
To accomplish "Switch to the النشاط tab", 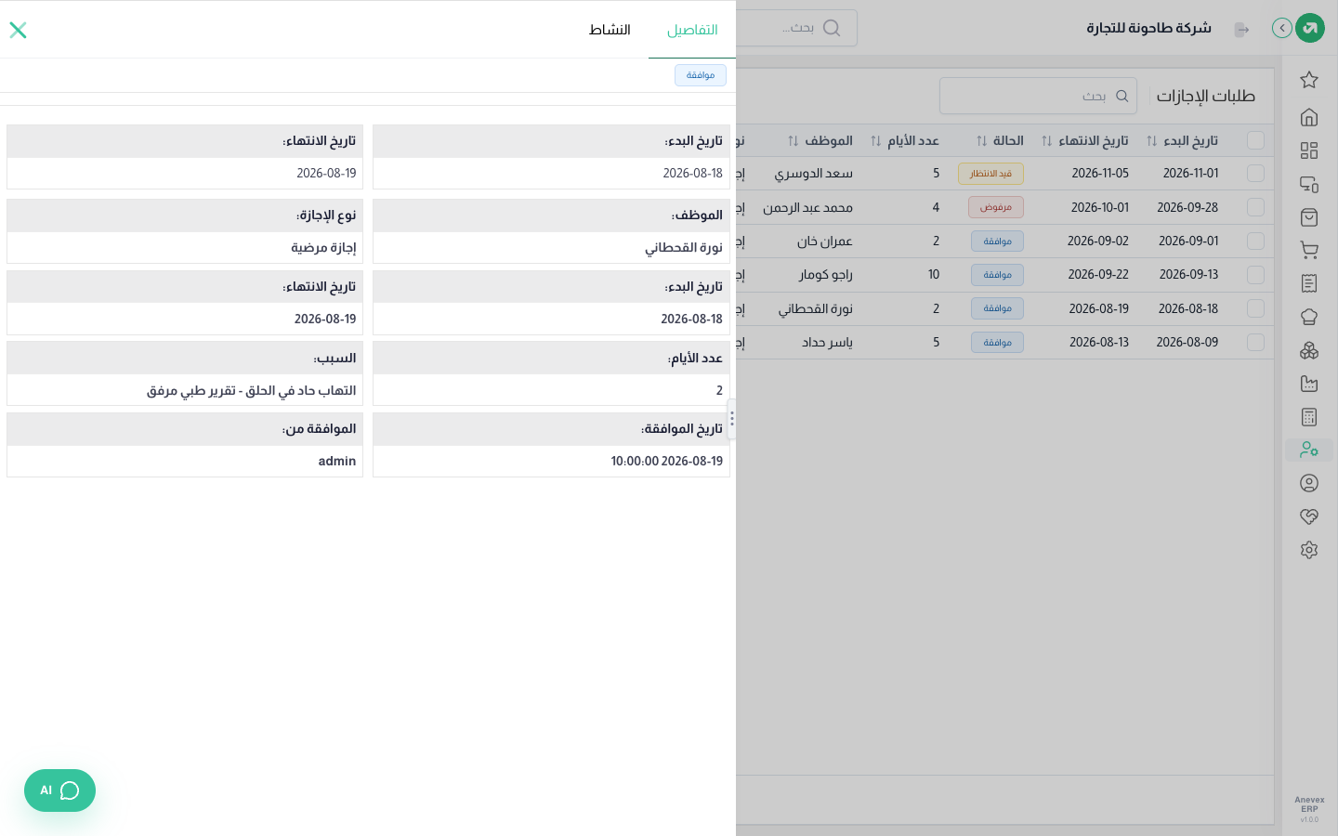I will pyautogui.click(x=610, y=30).
